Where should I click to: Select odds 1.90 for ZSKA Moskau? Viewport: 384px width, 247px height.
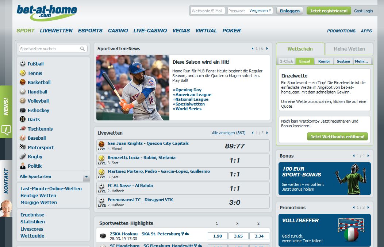(218, 236)
